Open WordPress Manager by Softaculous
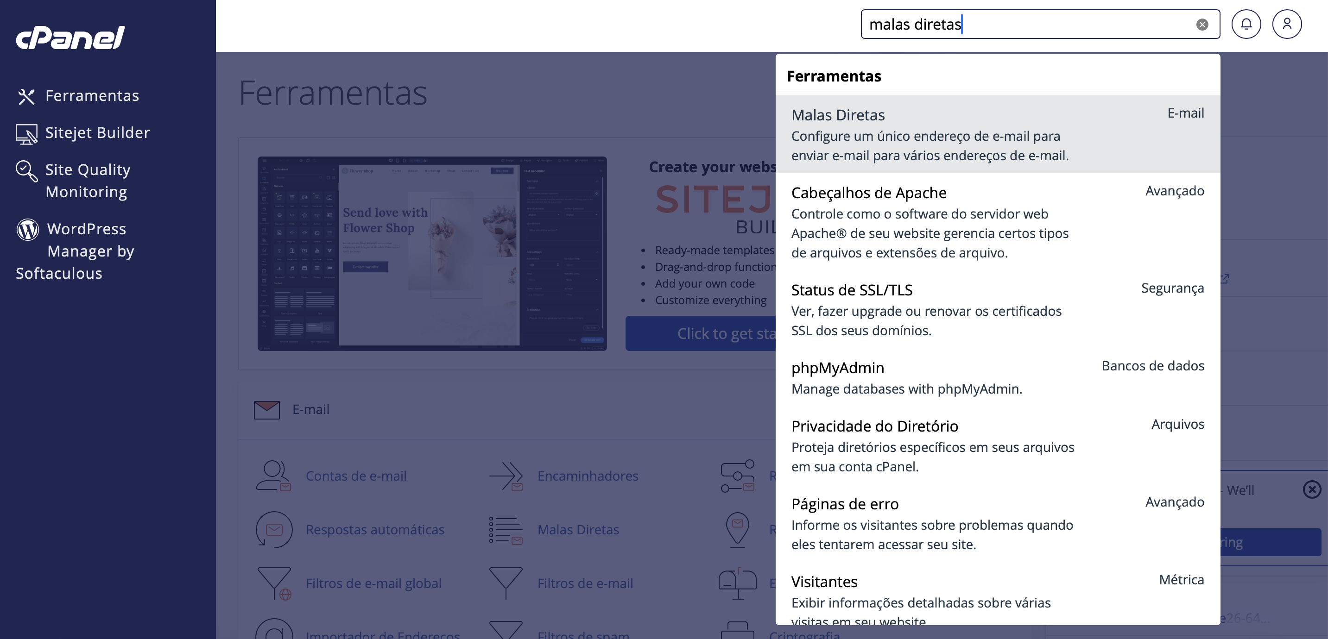 (x=75, y=251)
